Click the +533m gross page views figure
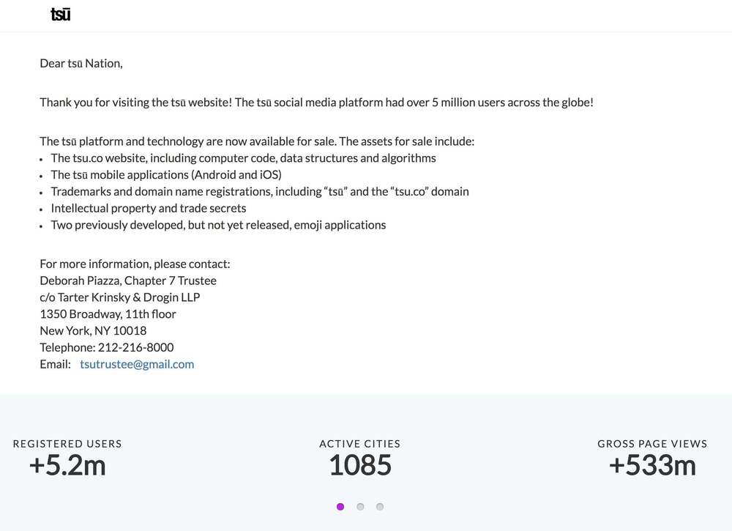Viewport: 732px width, 531px height. 652,466
